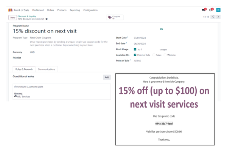
Task: Go to next record arrow
Action: coord(219,17)
